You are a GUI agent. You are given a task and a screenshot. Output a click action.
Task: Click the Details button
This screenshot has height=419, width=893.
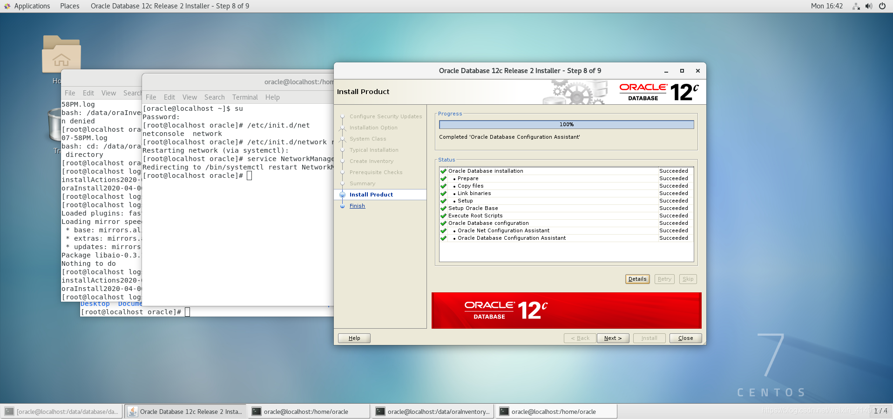pyautogui.click(x=637, y=279)
